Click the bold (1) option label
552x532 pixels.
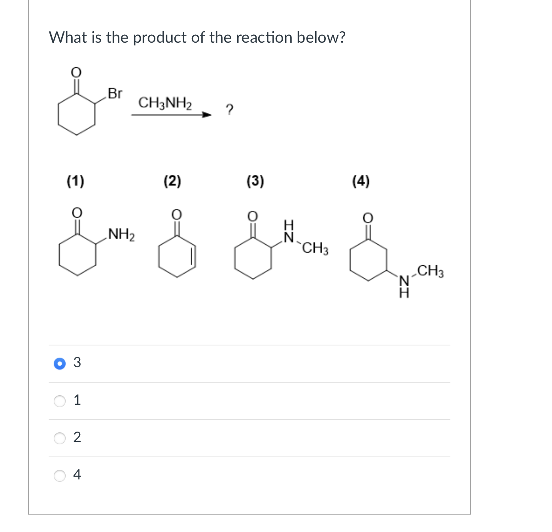[x=75, y=181]
